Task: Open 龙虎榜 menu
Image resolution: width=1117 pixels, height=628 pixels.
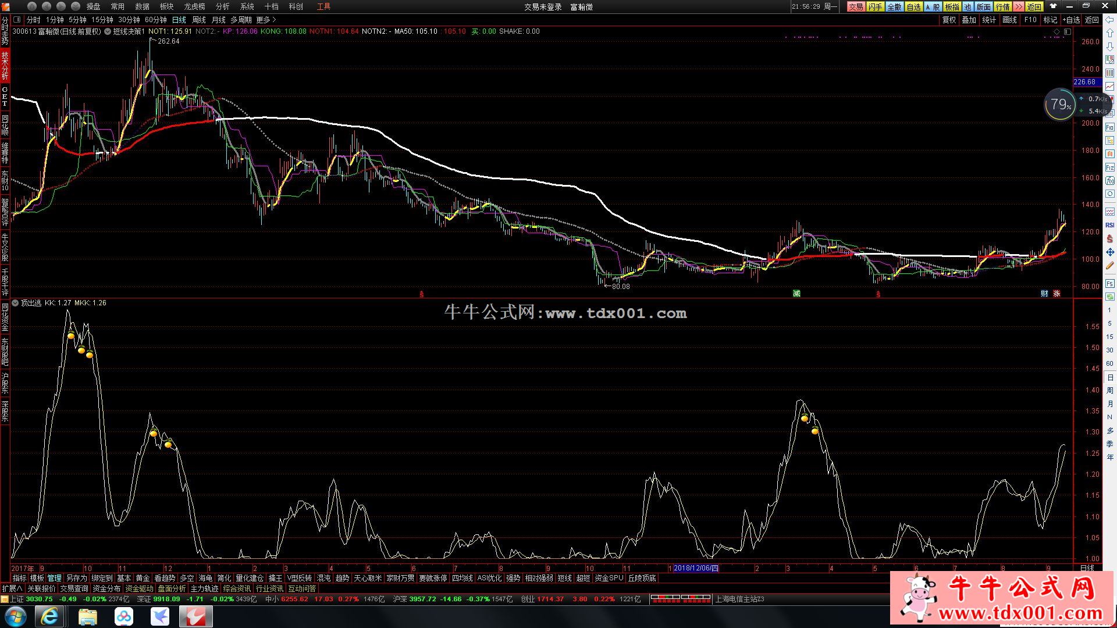Action: click(x=194, y=6)
